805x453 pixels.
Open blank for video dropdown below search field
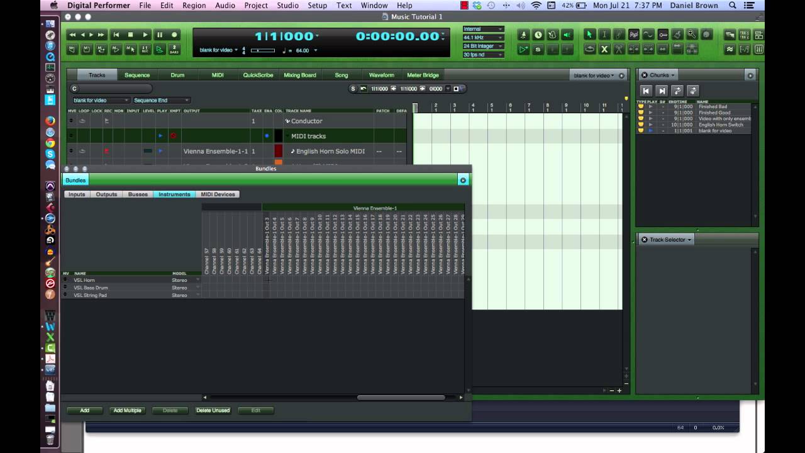[x=101, y=100]
